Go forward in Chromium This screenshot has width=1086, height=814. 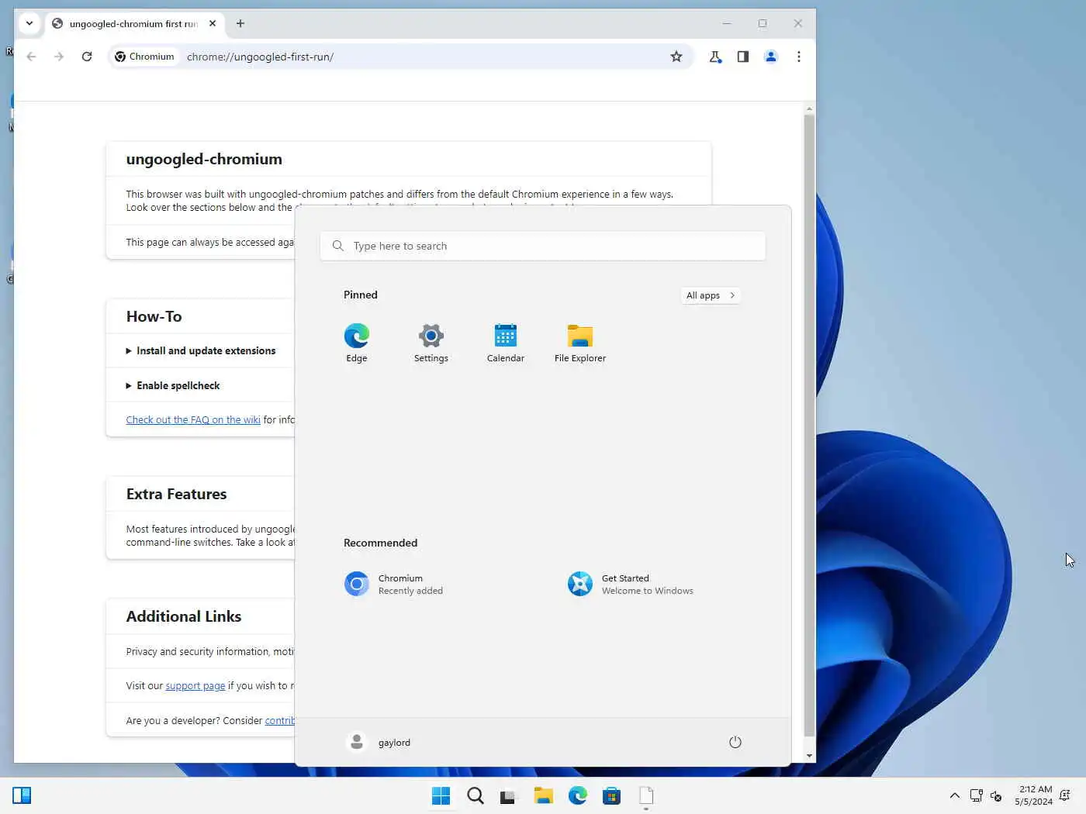pyautogui.click(x=59, y=57)
